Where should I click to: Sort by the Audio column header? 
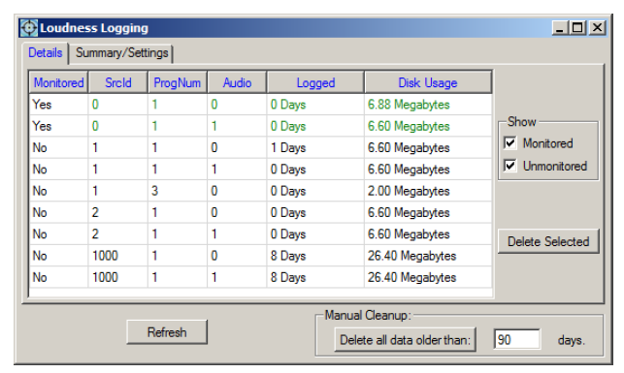237,82
